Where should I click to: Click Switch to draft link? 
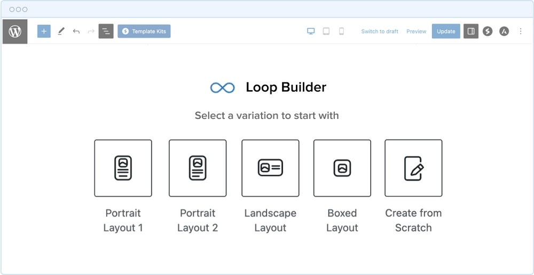(380, 31)
